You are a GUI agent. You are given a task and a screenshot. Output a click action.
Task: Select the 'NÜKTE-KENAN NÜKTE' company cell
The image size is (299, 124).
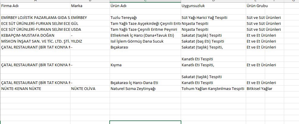point(35,88)
